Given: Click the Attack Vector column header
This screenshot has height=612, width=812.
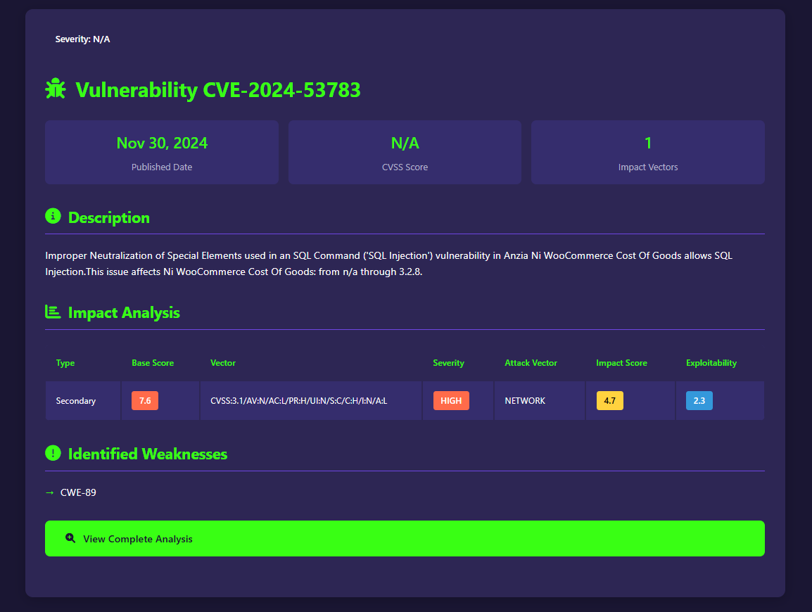Looking at the screenshot, I should 531,363.
